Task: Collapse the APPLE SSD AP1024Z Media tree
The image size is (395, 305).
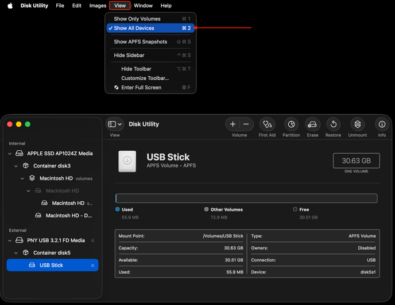Action: pos(10,154)
